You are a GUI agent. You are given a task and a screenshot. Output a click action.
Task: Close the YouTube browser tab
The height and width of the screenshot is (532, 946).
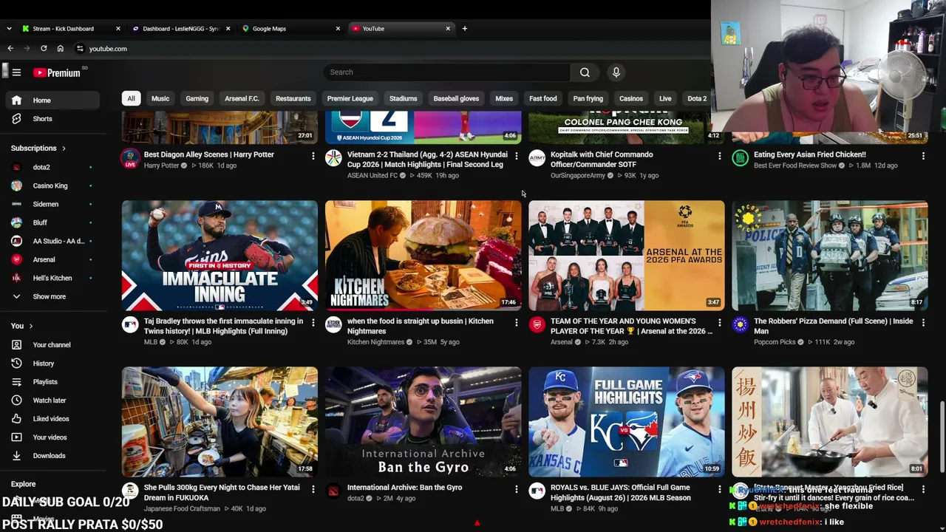(448, 29)
